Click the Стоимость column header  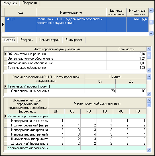click(x=127, y=49)
